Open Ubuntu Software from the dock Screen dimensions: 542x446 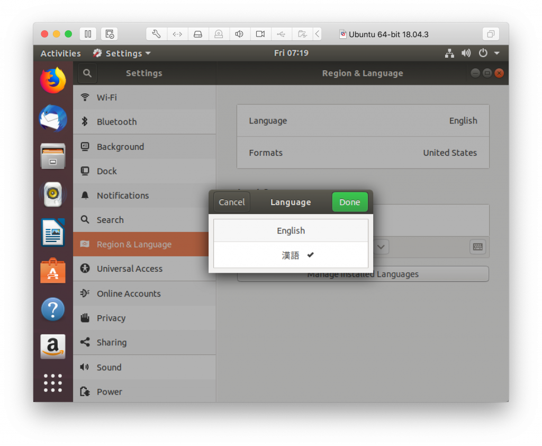coord(53,271)
